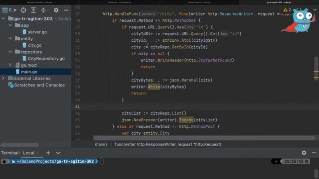Screen dimensions: 319x179
Task: Collapse the app folder
Action: coord(10,25)
